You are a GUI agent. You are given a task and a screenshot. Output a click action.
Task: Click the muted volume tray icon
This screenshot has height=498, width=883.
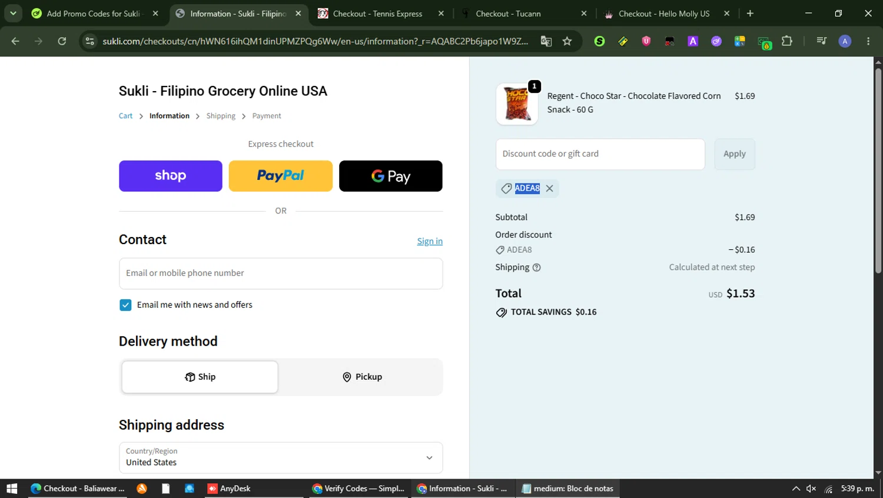pos(811,489)
